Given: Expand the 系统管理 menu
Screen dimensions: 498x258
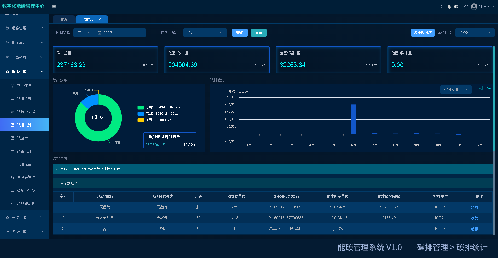Looking at the screenshot, I should tap(24, 232).
